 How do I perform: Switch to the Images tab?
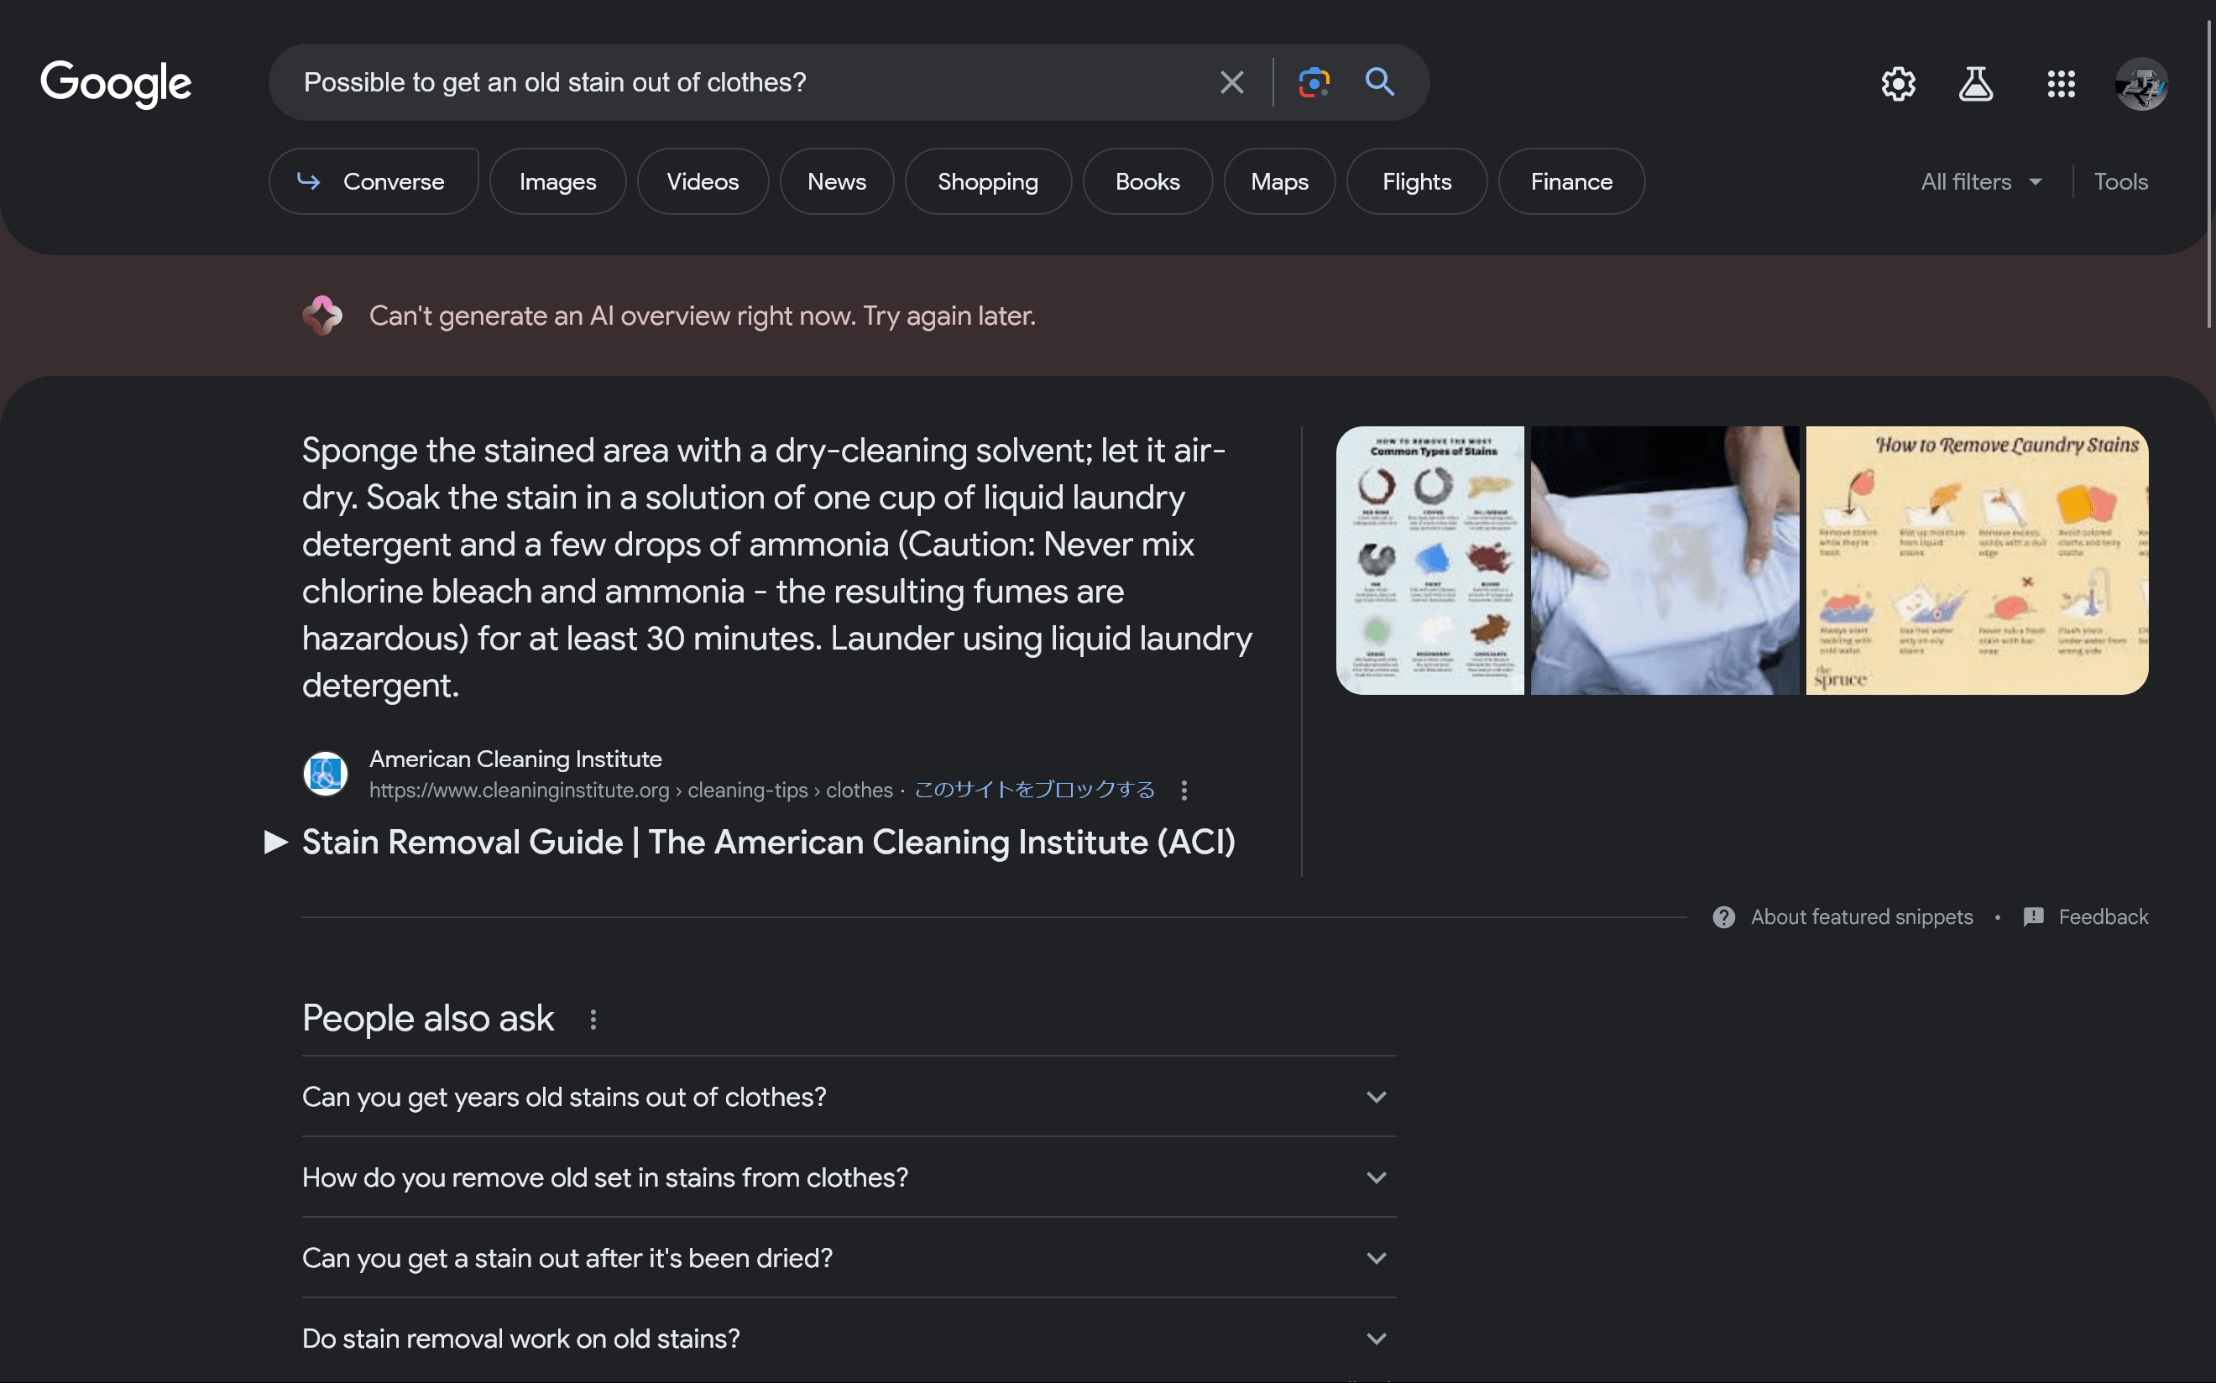coord(557,182)
